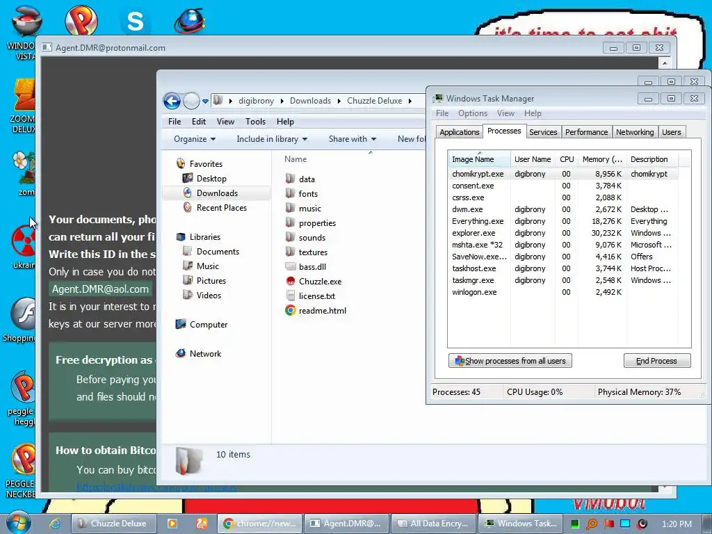Select Libraries in navigation pane
Viewport: 712px width, 534px height.
(x=205, y=237)
